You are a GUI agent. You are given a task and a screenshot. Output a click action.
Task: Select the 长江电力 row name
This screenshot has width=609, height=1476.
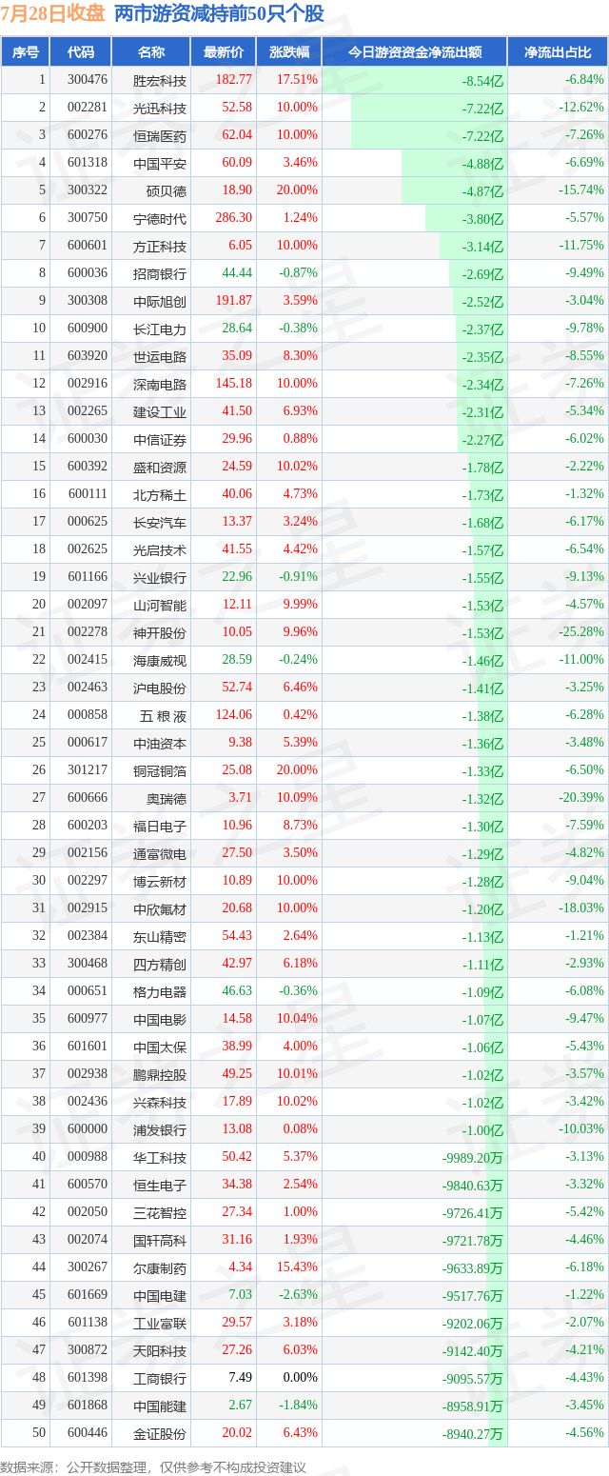[x=160, y=329]
